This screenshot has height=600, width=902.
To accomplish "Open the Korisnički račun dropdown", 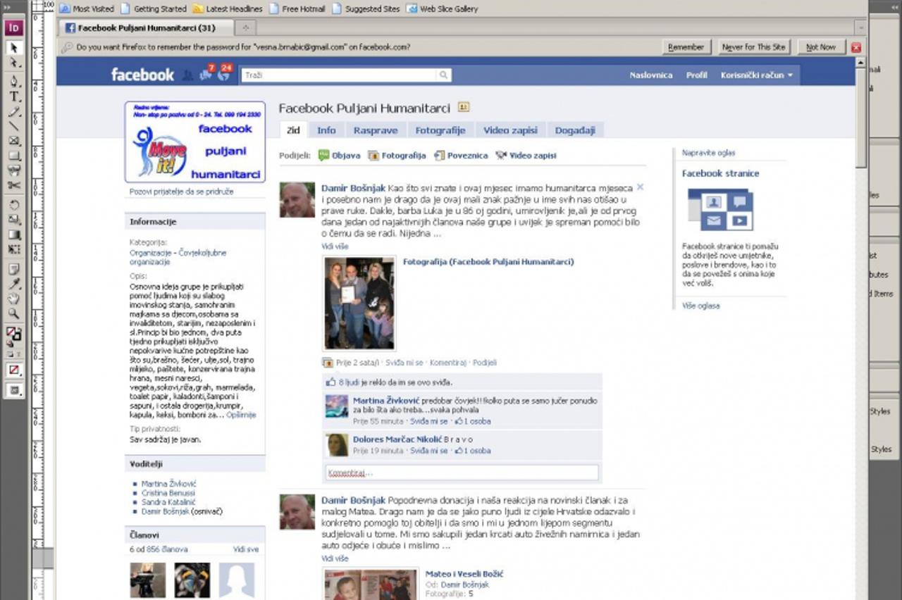I will [756, 75].
